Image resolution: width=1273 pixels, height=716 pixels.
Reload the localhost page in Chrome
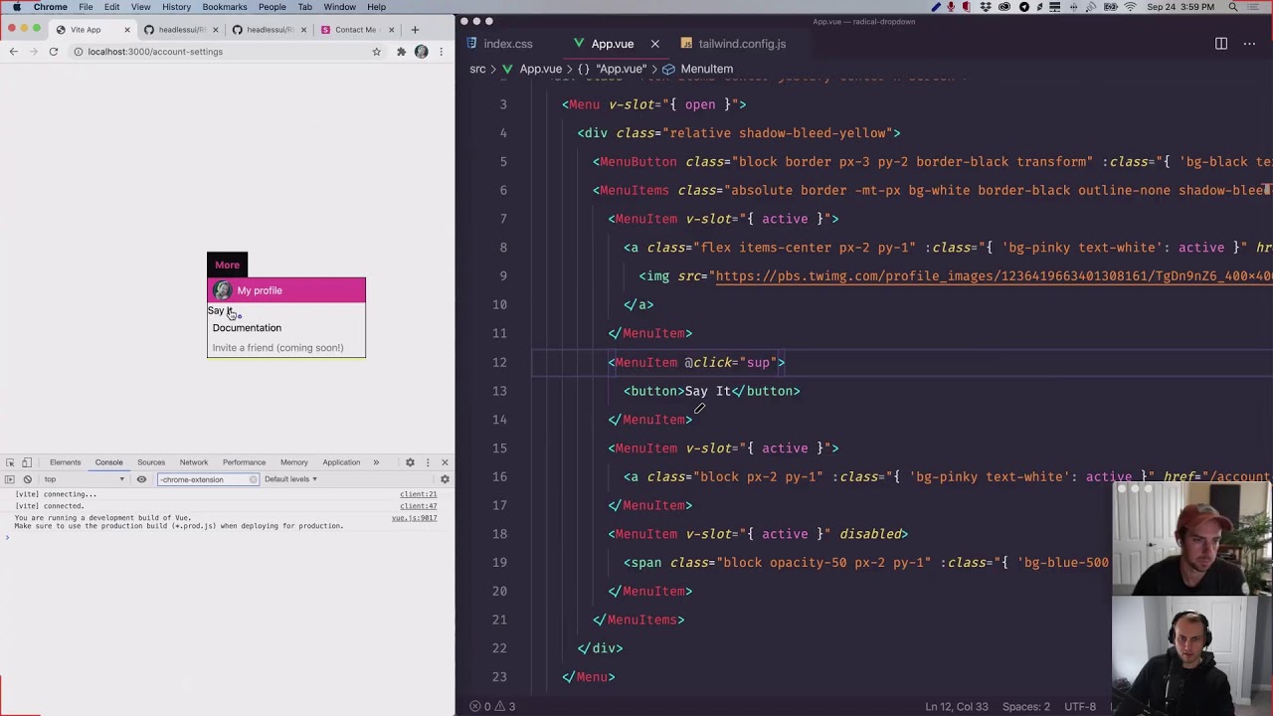click(x=54, y=52)
